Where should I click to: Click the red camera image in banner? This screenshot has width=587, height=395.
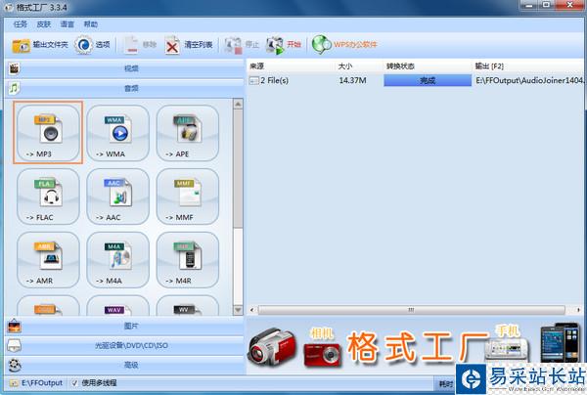click(322, 354)
